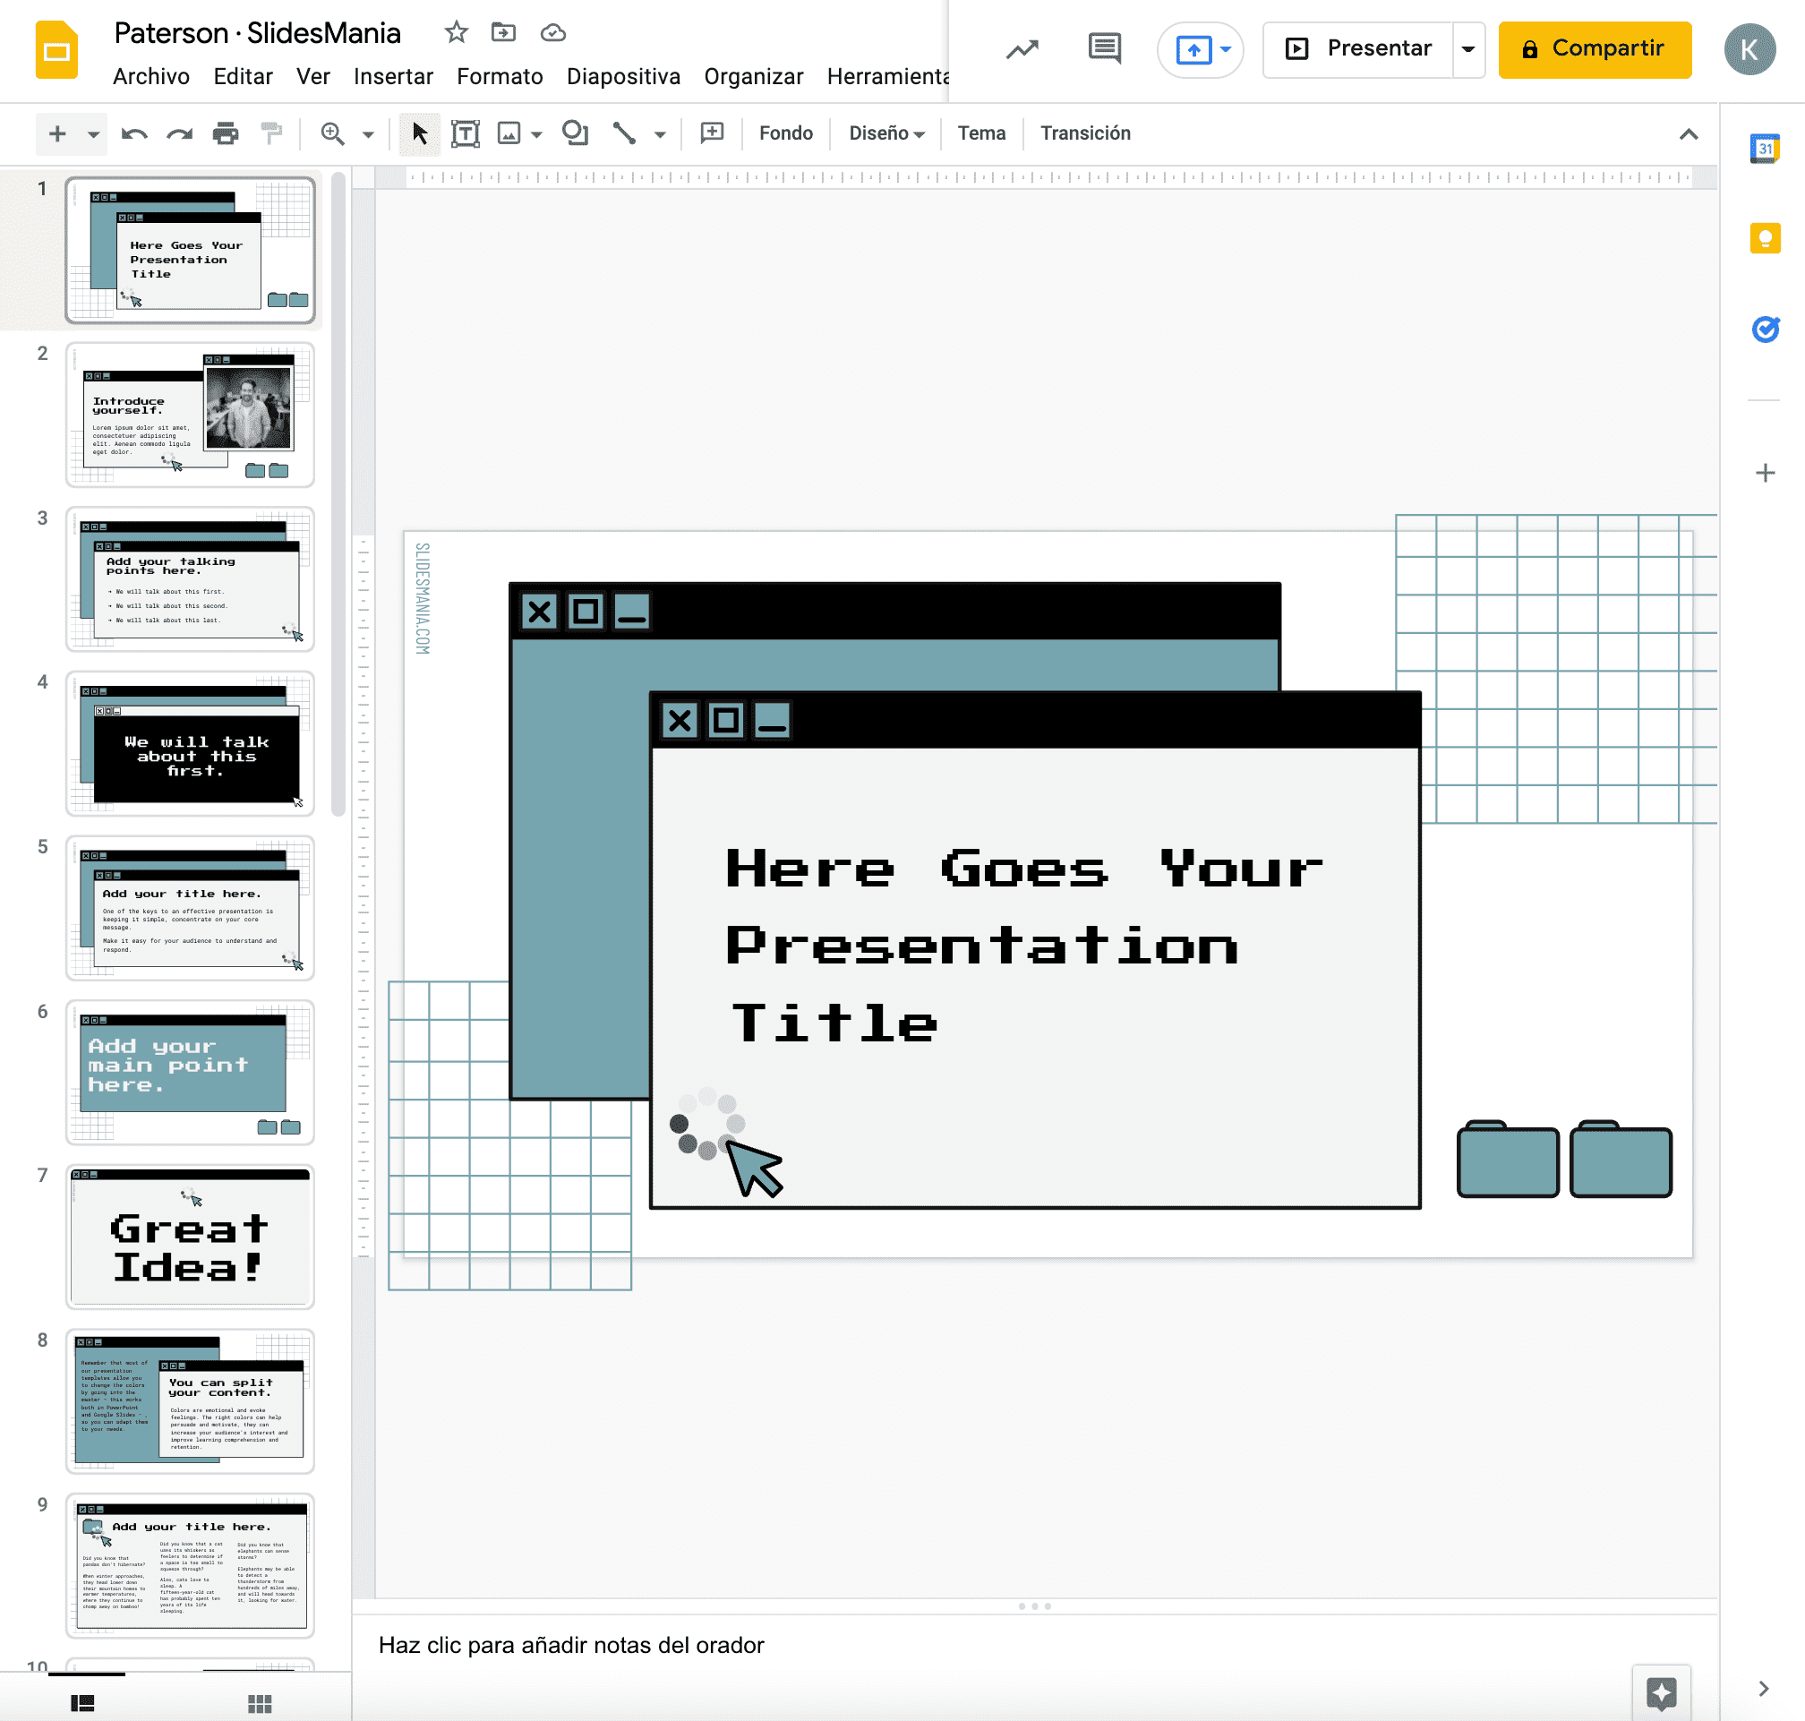This screenshot has height=1721, width=1805.
Task: Insert a text box
Action: pos(466,133)
